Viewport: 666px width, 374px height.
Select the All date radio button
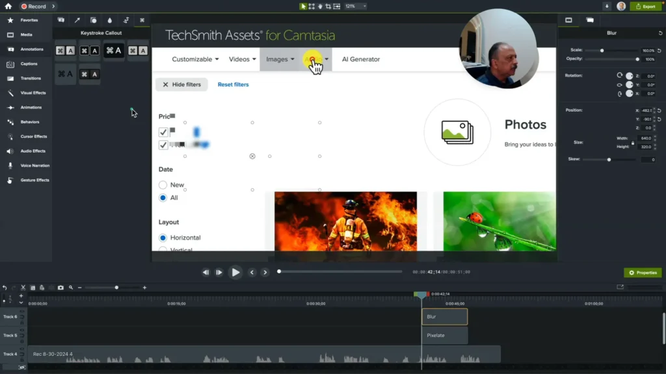pyautogui.click(x=163, y=197)
